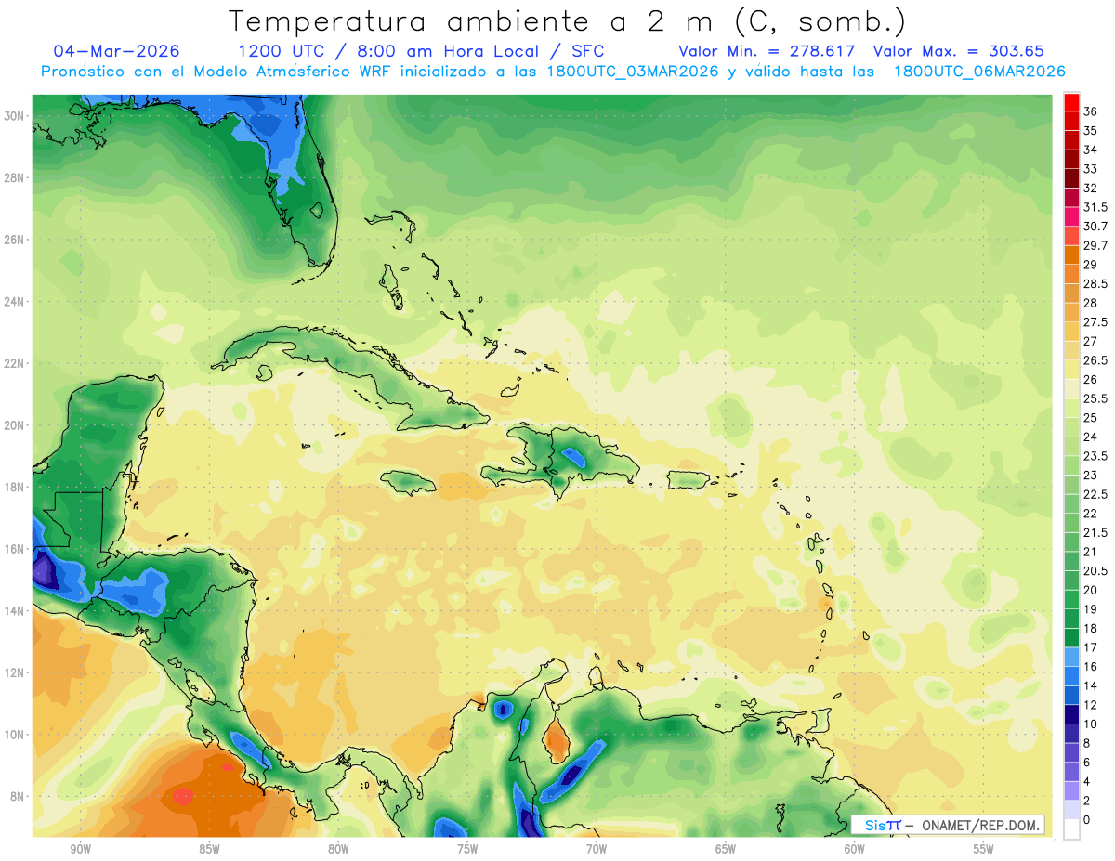
Task: Click the '80W' longitude label
Action: [338, 849]
